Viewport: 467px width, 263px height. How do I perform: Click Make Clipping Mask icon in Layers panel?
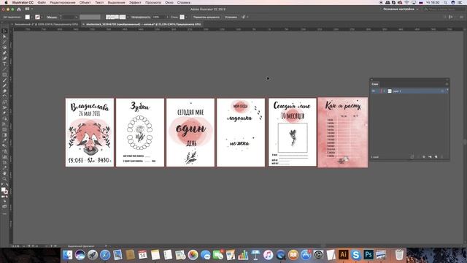(x=424, y=157)
